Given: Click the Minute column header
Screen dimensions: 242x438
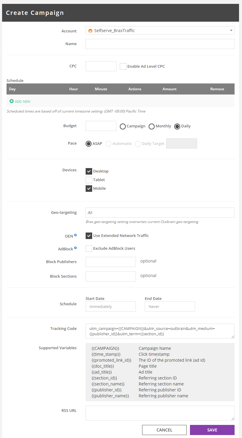Looking at the screenshot, I should click(101, 89).
